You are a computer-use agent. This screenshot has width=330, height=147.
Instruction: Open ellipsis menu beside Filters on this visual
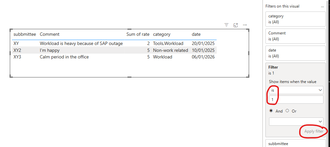pos(322,7)
